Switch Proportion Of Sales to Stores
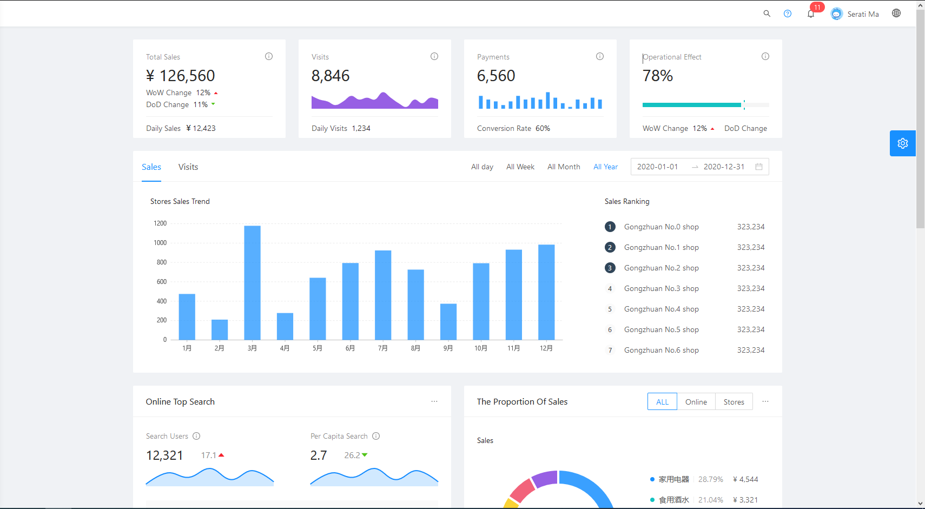The width and height of the screenshot is (925, 509). coord(734,401)
